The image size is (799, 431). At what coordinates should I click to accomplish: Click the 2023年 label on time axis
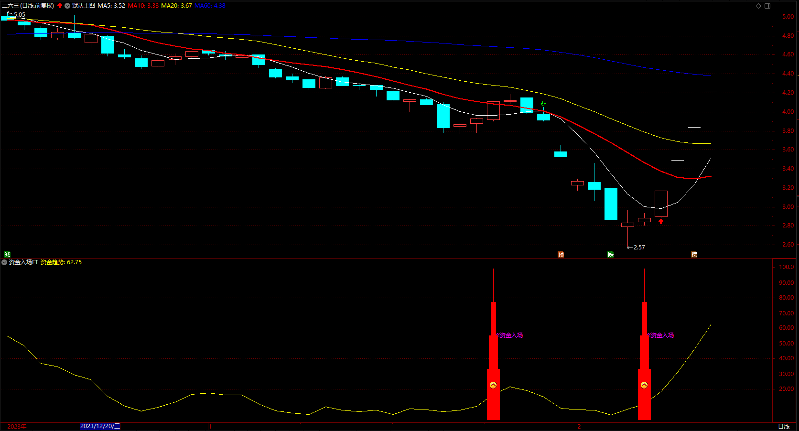(x=17, y=426)
